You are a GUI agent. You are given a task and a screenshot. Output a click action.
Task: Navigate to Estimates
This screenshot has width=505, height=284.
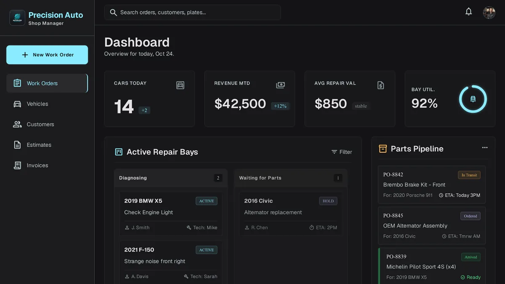coord(47,145)
